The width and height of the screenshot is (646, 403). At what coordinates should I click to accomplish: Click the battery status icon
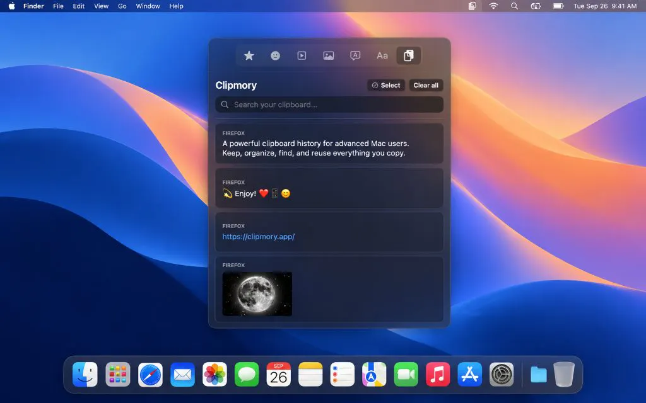(558, 6)
